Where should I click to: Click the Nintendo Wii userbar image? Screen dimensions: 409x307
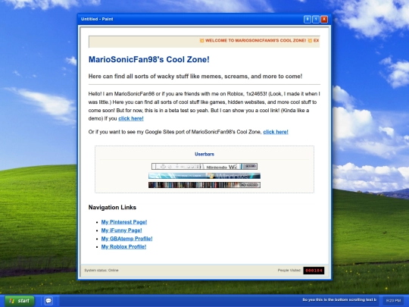(204, 166)
